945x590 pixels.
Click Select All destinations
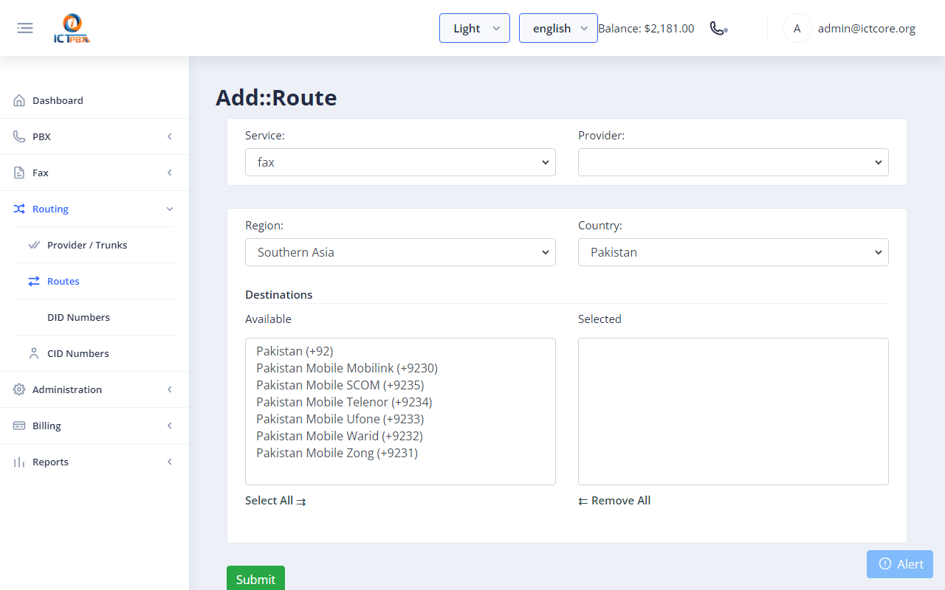(275, 500)
